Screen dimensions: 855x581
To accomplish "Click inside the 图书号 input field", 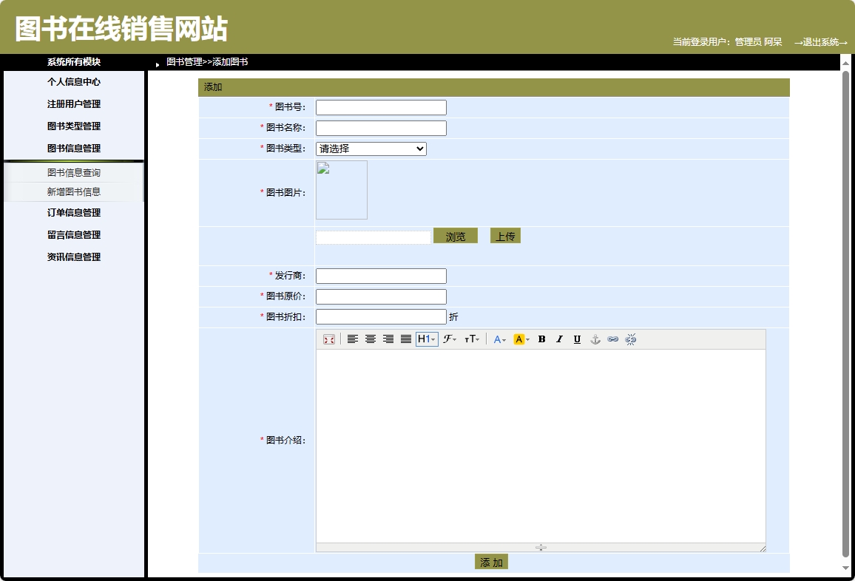I will point(380,106).
